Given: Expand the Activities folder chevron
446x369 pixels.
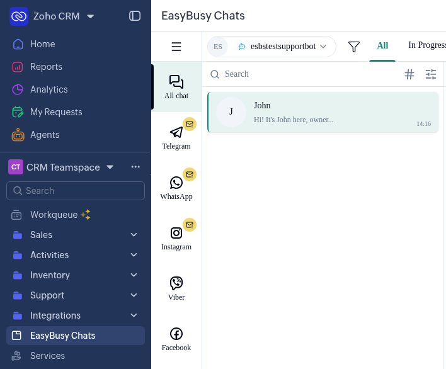Looking at the screenshot, I should point(134,255).
